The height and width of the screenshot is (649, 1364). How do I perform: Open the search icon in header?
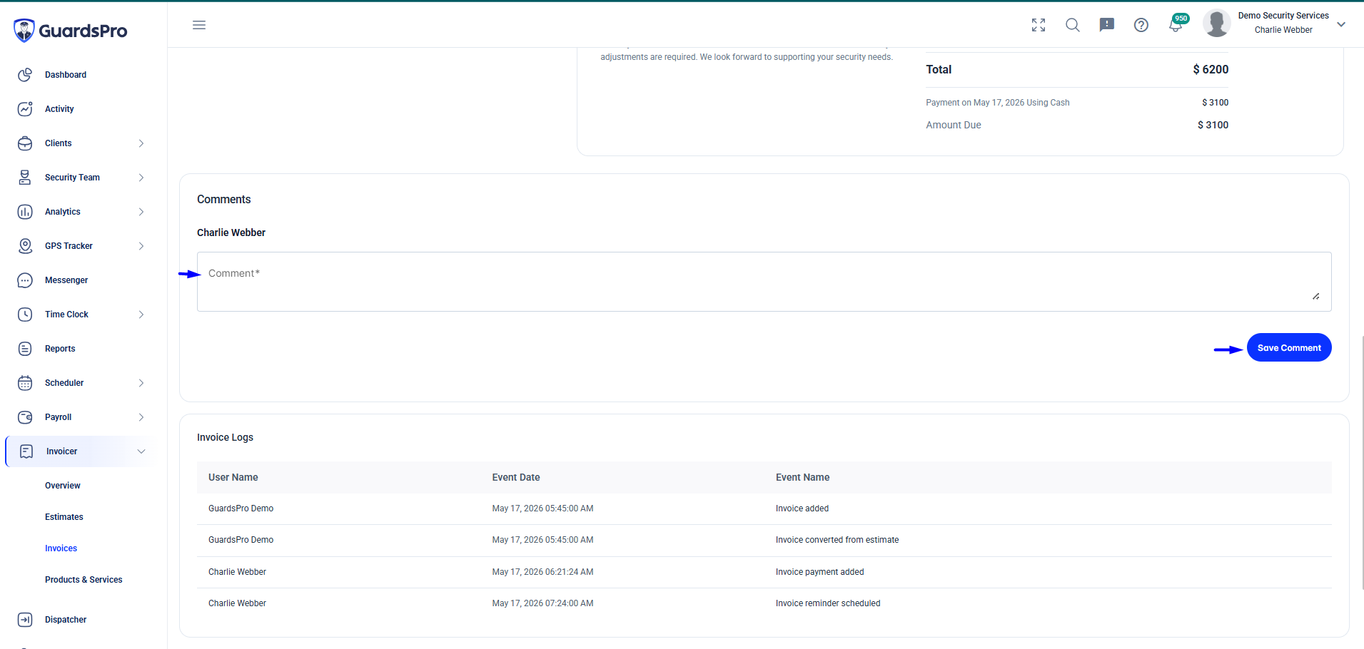point(1073,25)
